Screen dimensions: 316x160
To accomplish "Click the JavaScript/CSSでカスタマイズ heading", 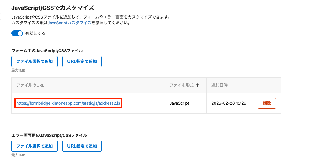I will (x=53, y=8).
